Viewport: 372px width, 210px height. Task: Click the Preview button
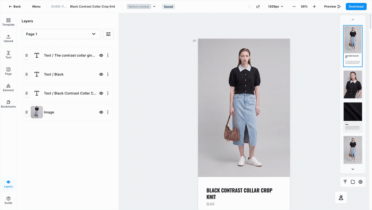coord(333,7)
